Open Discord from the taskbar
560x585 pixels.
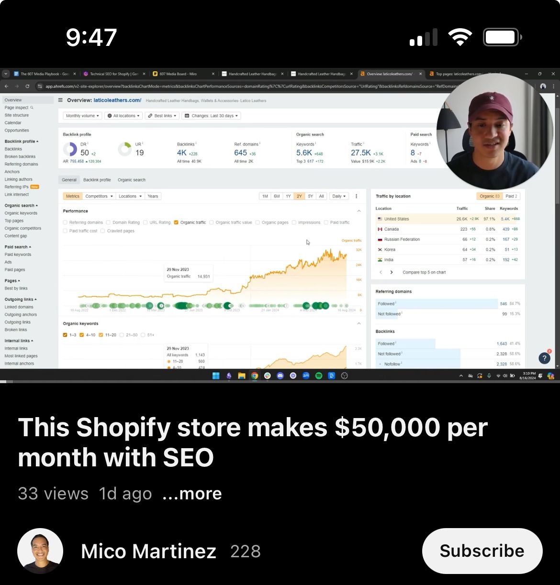click(x=280, y=375)
